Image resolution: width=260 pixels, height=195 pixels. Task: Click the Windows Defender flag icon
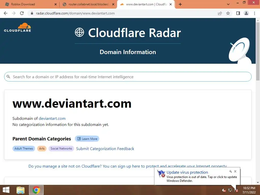(161, 174)
